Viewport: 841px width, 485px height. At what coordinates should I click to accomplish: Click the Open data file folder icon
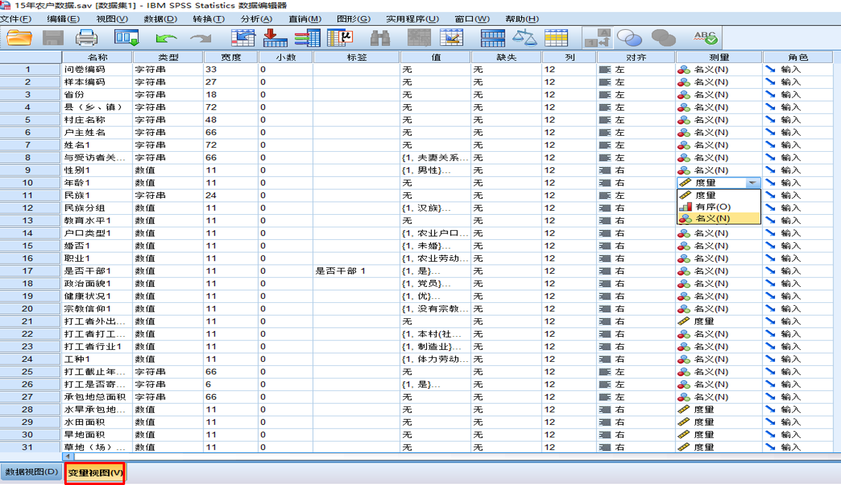pyautogui.click(x=20, y=38)
